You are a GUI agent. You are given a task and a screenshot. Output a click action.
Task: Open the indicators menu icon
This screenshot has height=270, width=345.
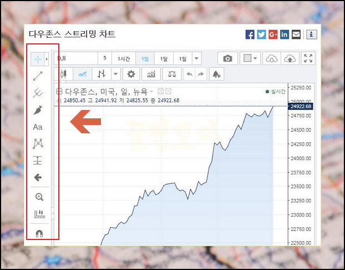click(x=151, y=74)
